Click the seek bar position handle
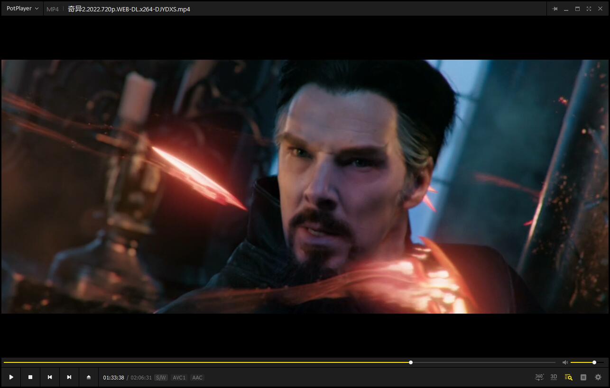Image resolution: width=610 pixels, height=388 pixels. [x=411, y=362]
